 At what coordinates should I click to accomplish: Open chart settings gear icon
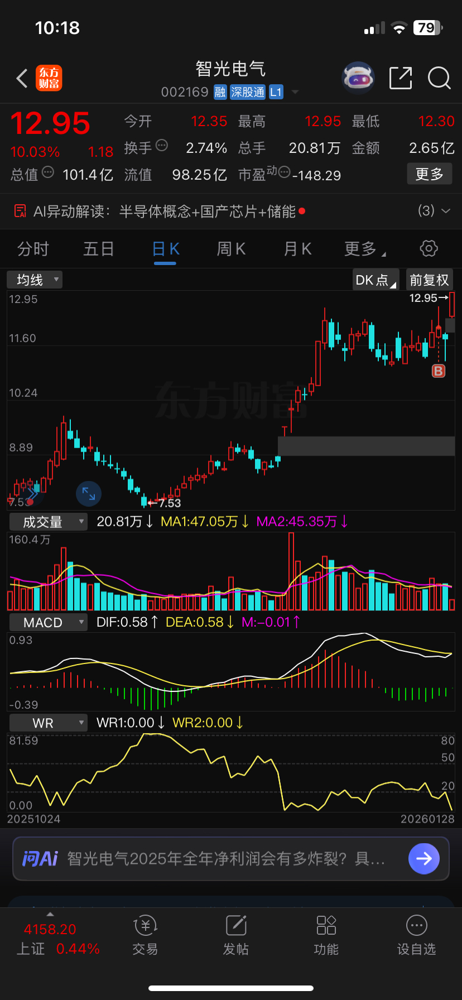[429, 248]
